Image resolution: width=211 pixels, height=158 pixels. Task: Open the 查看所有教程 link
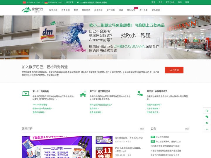coord(39,112)
